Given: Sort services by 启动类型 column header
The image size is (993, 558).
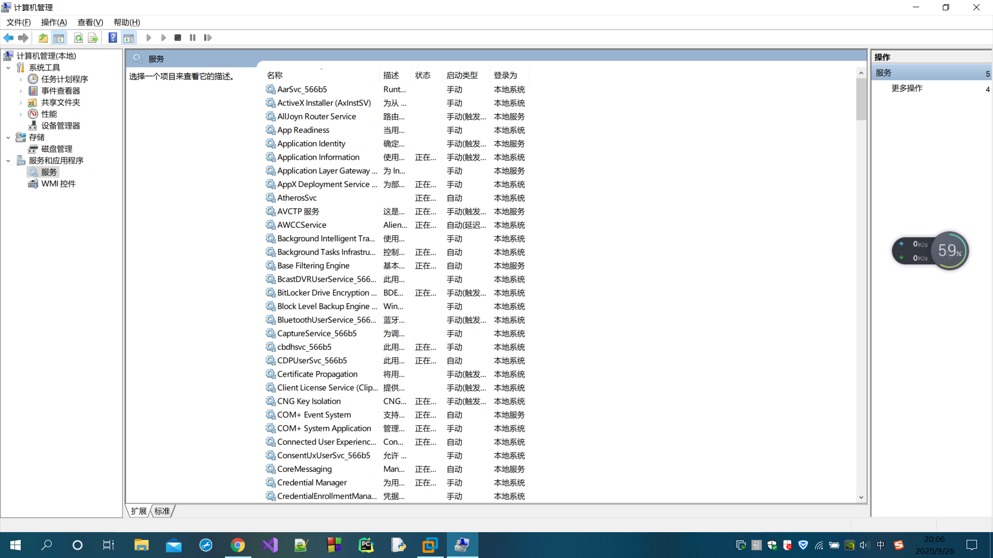Looking at the screenshot, I should coord(462,75).
